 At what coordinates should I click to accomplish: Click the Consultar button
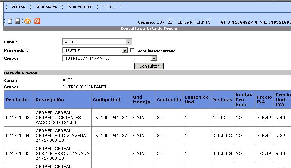[x=149, y=66]
